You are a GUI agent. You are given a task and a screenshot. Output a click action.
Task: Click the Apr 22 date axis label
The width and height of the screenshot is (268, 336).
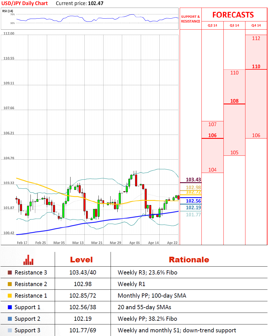(x=172, y=243)
